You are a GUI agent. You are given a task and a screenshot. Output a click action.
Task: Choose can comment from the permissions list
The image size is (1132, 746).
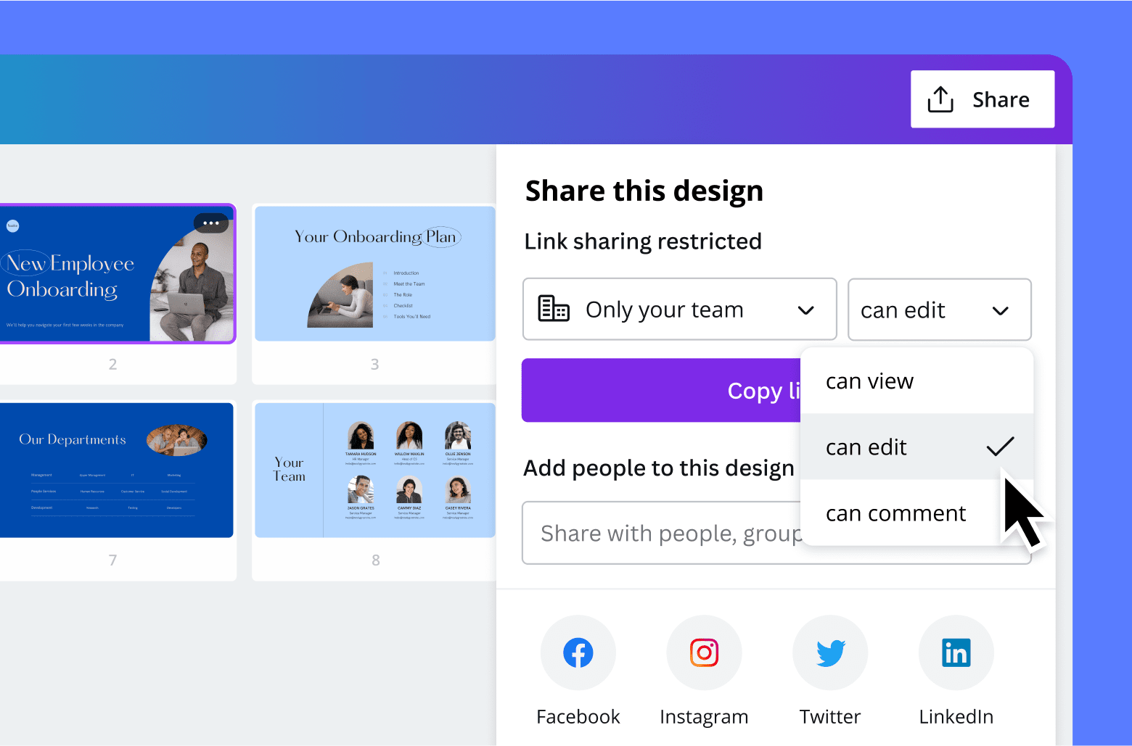(895, 513)
